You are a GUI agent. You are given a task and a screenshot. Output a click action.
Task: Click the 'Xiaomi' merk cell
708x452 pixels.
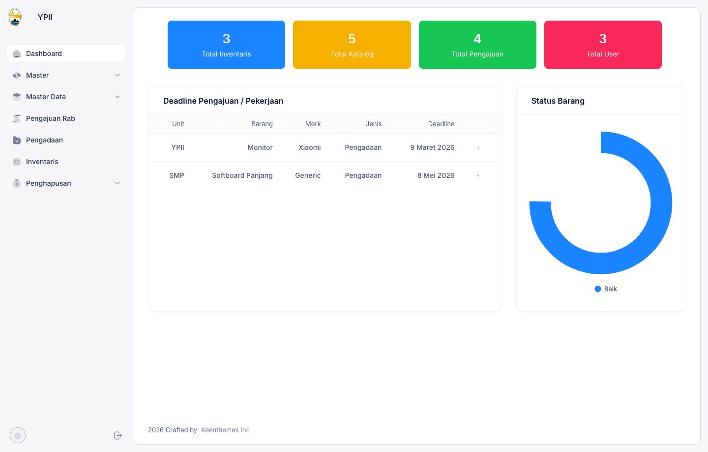pos(310,147)
